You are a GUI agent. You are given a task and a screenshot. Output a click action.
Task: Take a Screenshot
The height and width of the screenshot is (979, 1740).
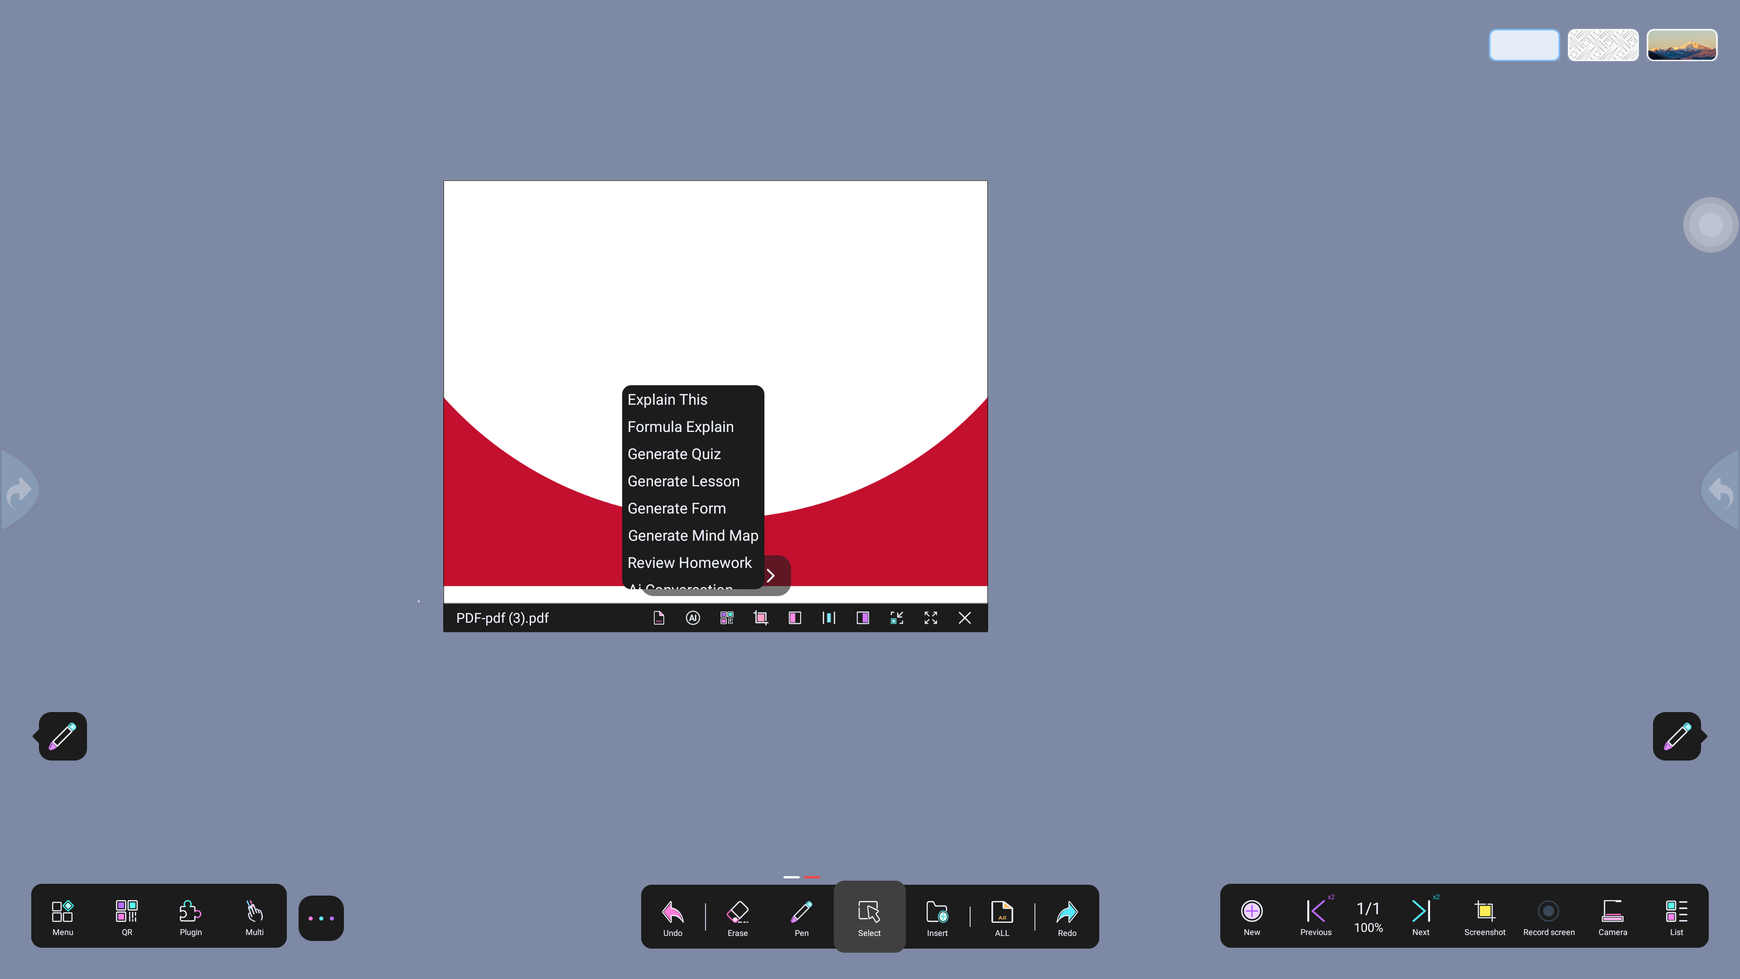[1485, 917]
